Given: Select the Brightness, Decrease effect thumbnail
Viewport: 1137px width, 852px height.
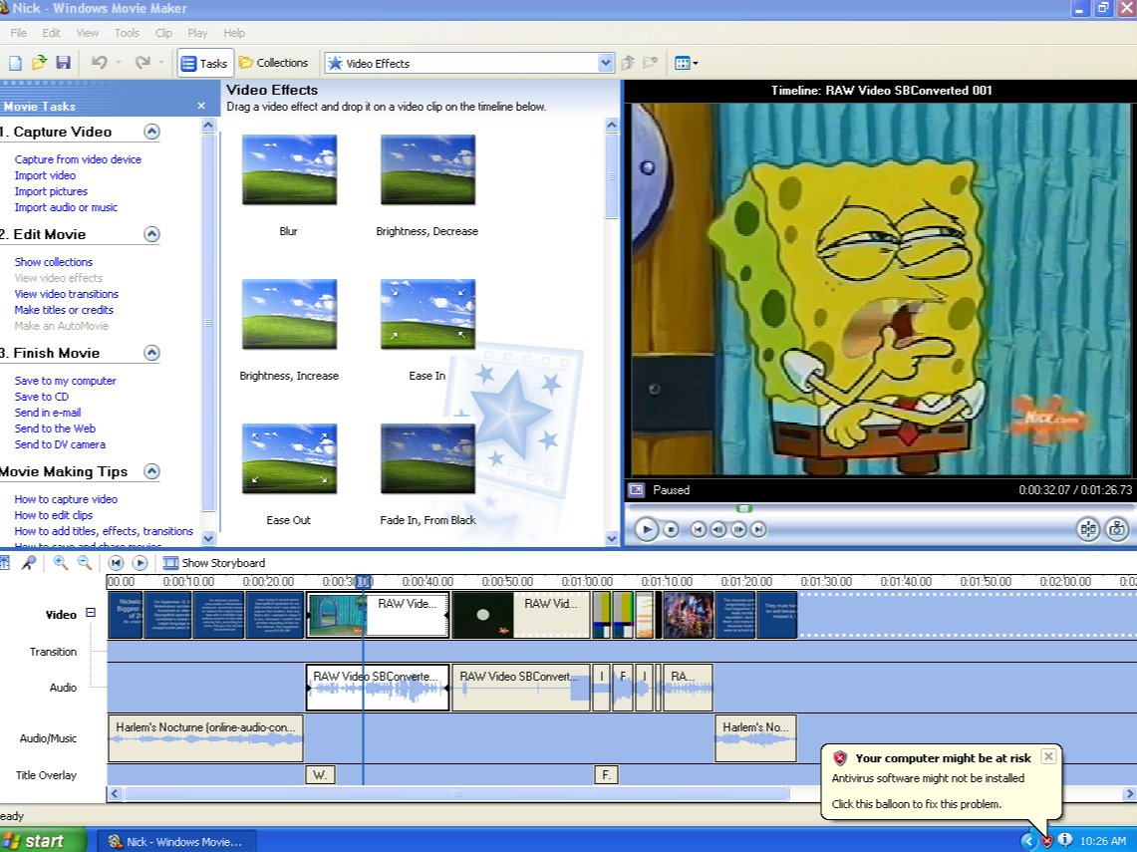Looking at the screenshot, I should click(x=427, y=169).
